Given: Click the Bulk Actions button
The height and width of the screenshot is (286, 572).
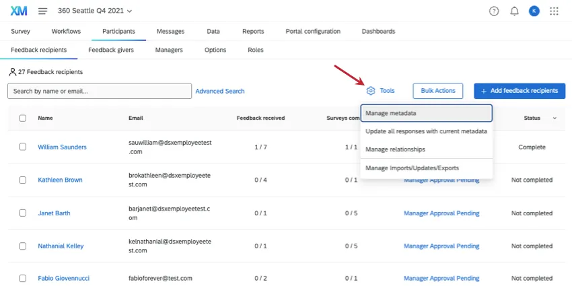Looking at the screenshot, I should [x=438, y=91].
